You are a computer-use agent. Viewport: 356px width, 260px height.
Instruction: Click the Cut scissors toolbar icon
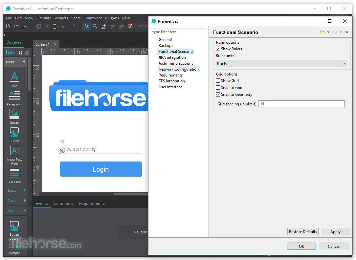pos(47,26)
